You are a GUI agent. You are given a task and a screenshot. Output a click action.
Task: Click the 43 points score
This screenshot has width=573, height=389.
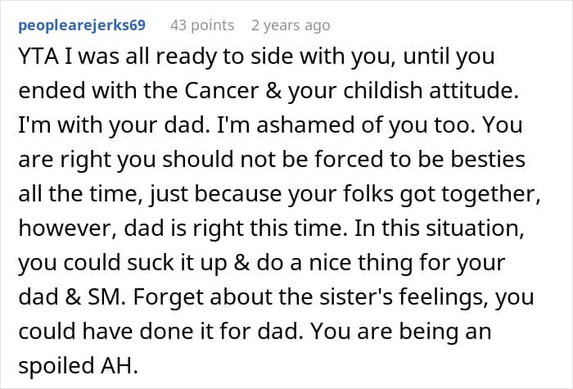pyautogui.click(x=204, y=25)
